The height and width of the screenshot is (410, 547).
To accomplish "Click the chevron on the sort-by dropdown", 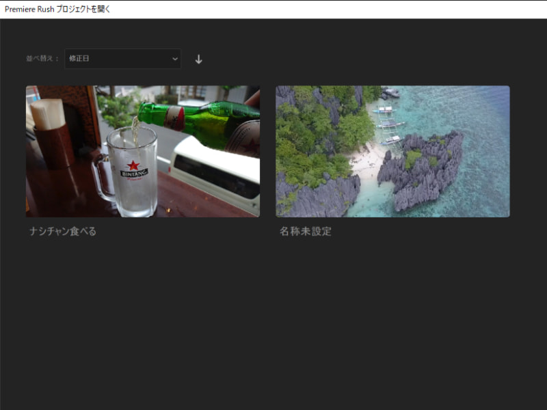I will click(x=174, y=59).
